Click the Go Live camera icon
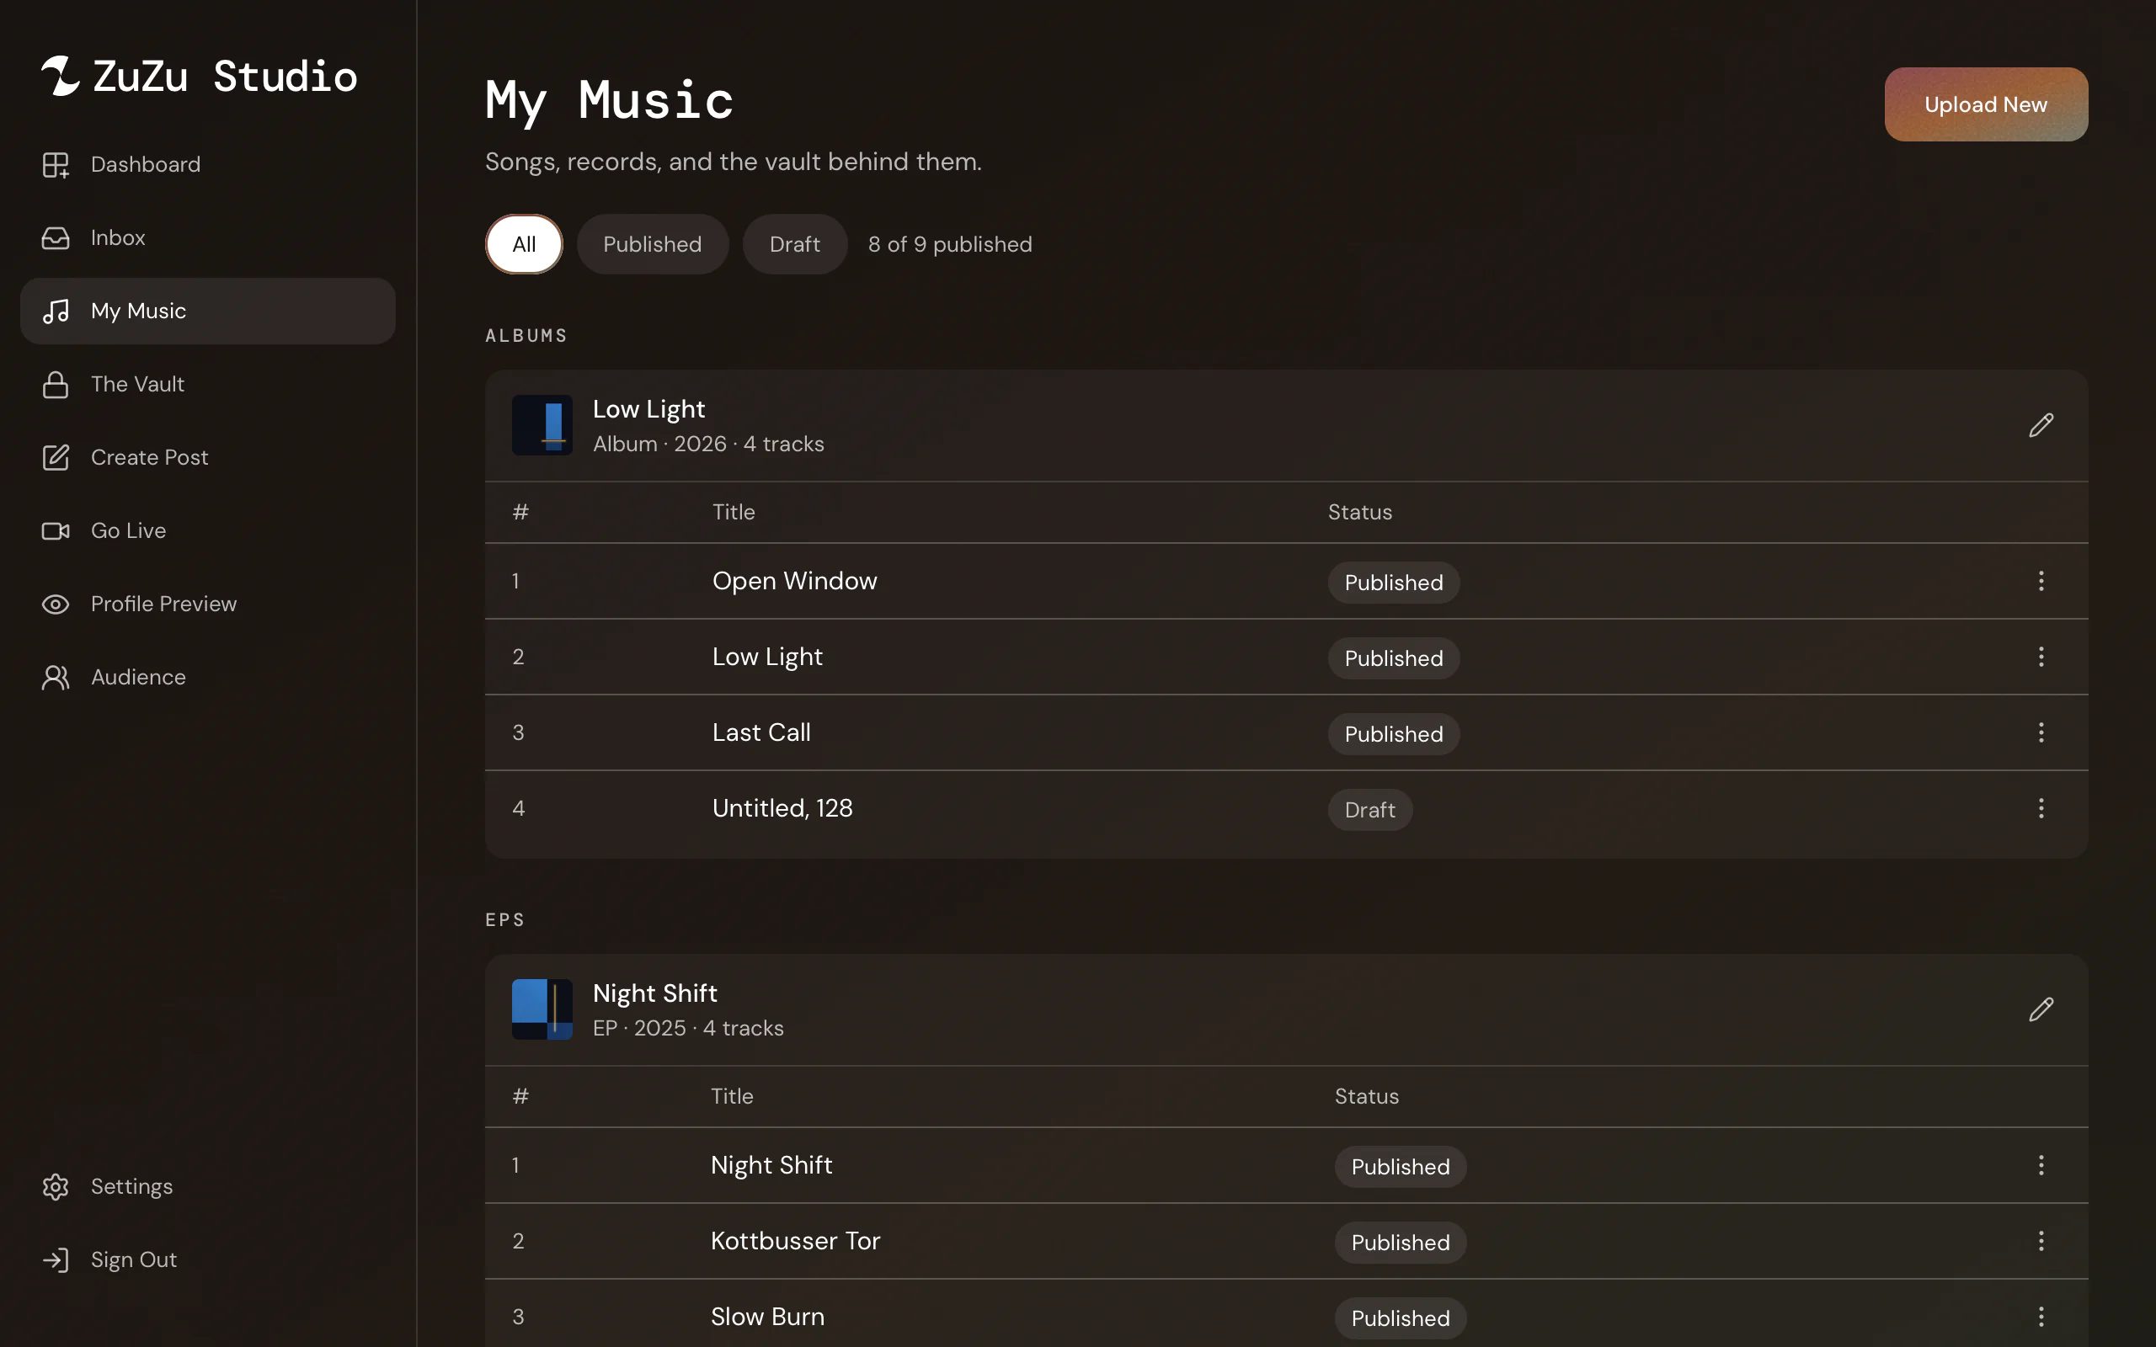The height and width of the screenshot is (1347, 2156). click(x=56, y=531)
